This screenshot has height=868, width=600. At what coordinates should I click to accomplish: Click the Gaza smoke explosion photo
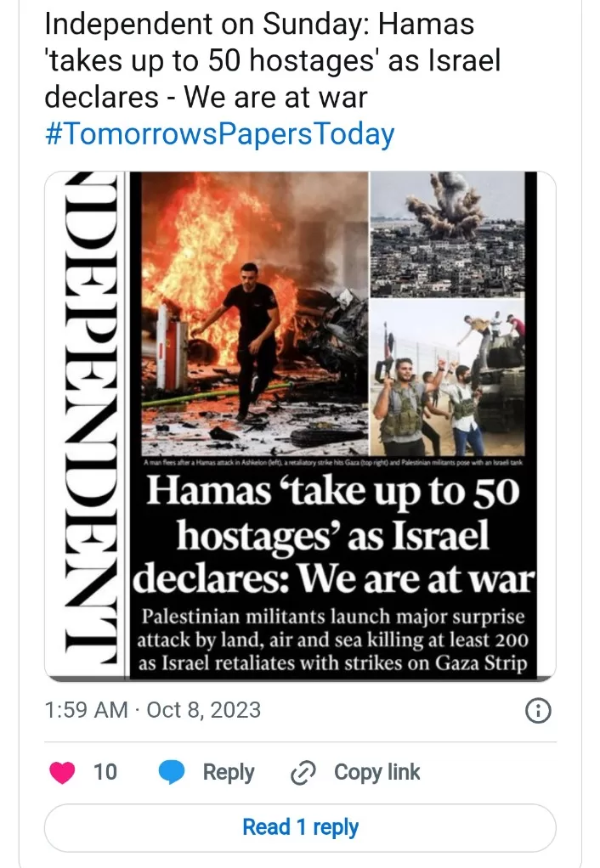(x=447, y=229)
